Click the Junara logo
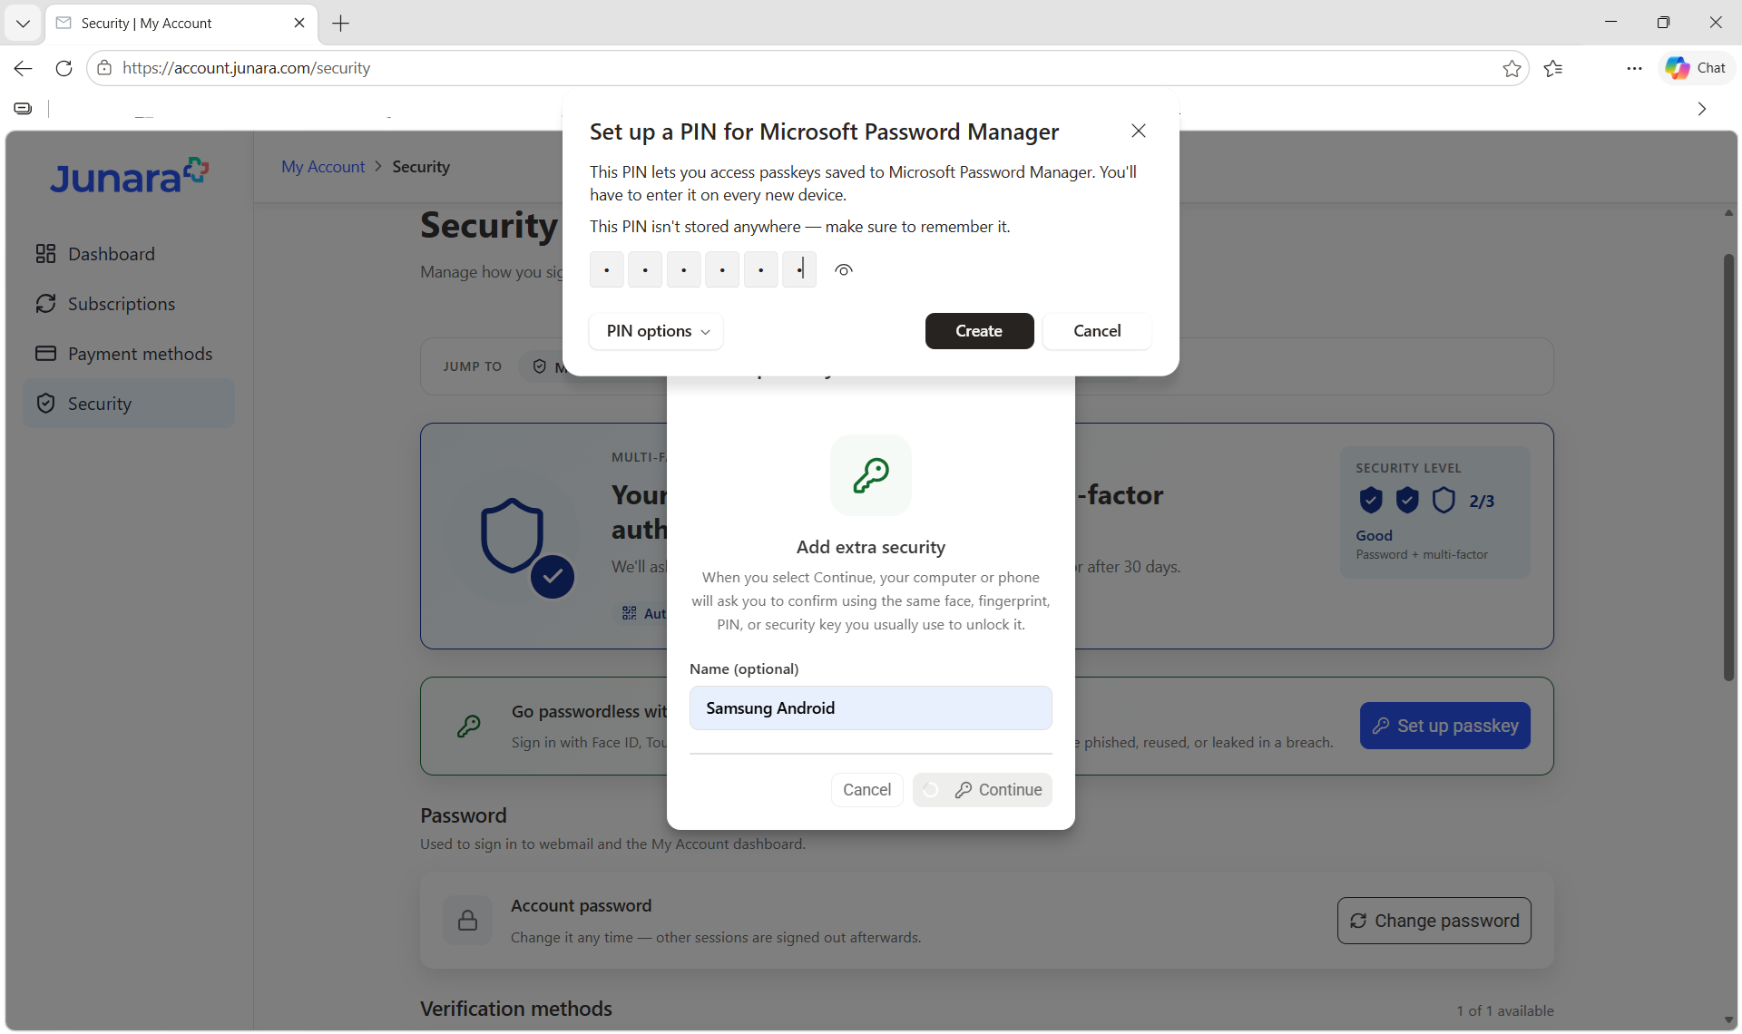 129,176
